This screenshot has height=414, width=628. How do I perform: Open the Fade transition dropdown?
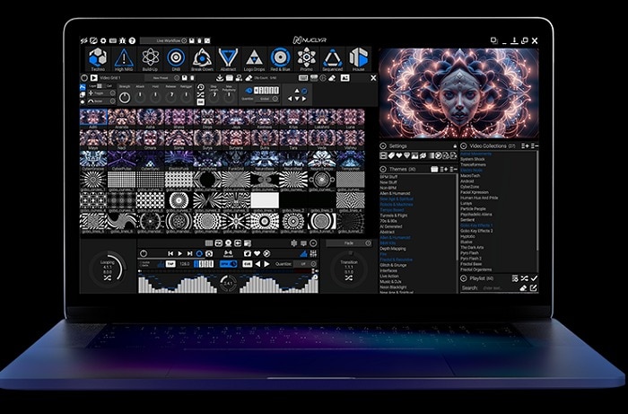click(x=349, y=242)
